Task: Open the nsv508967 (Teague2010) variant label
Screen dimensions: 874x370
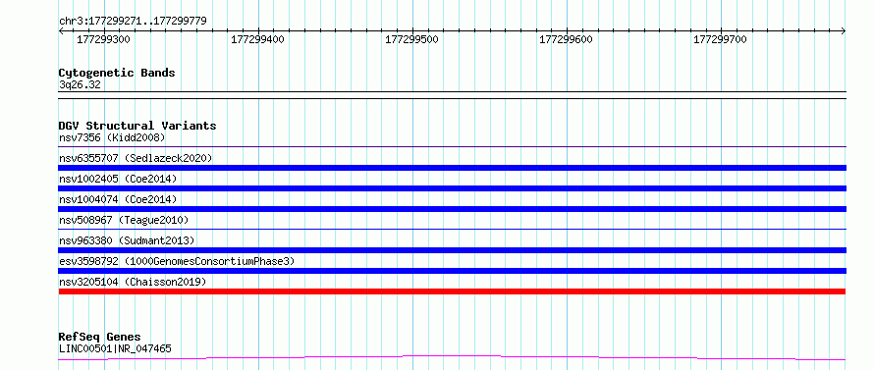Action: tap(124, 220)
